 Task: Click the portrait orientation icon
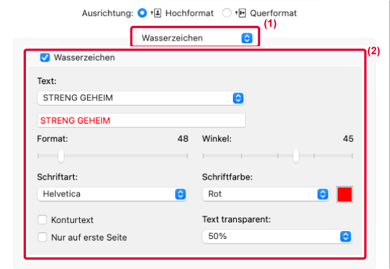click(156, 13)
